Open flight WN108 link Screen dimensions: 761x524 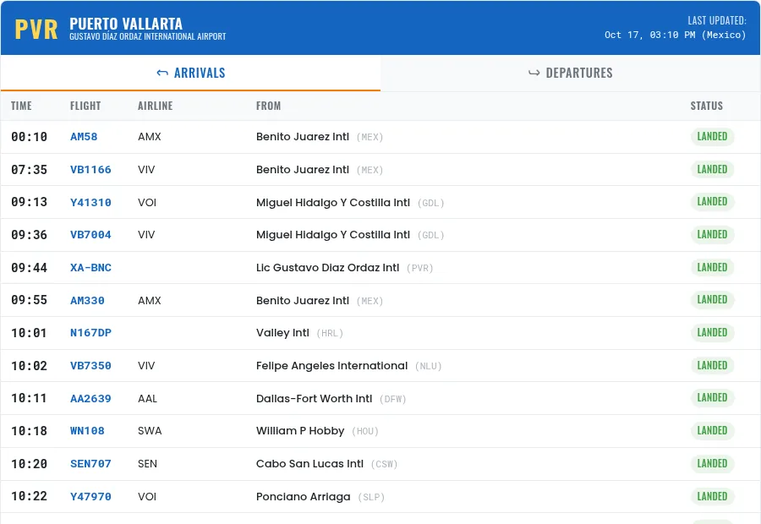tap(87, 431)
